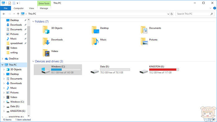
Task: Open the Music folder icon in Folders
Action: (95, 41)
